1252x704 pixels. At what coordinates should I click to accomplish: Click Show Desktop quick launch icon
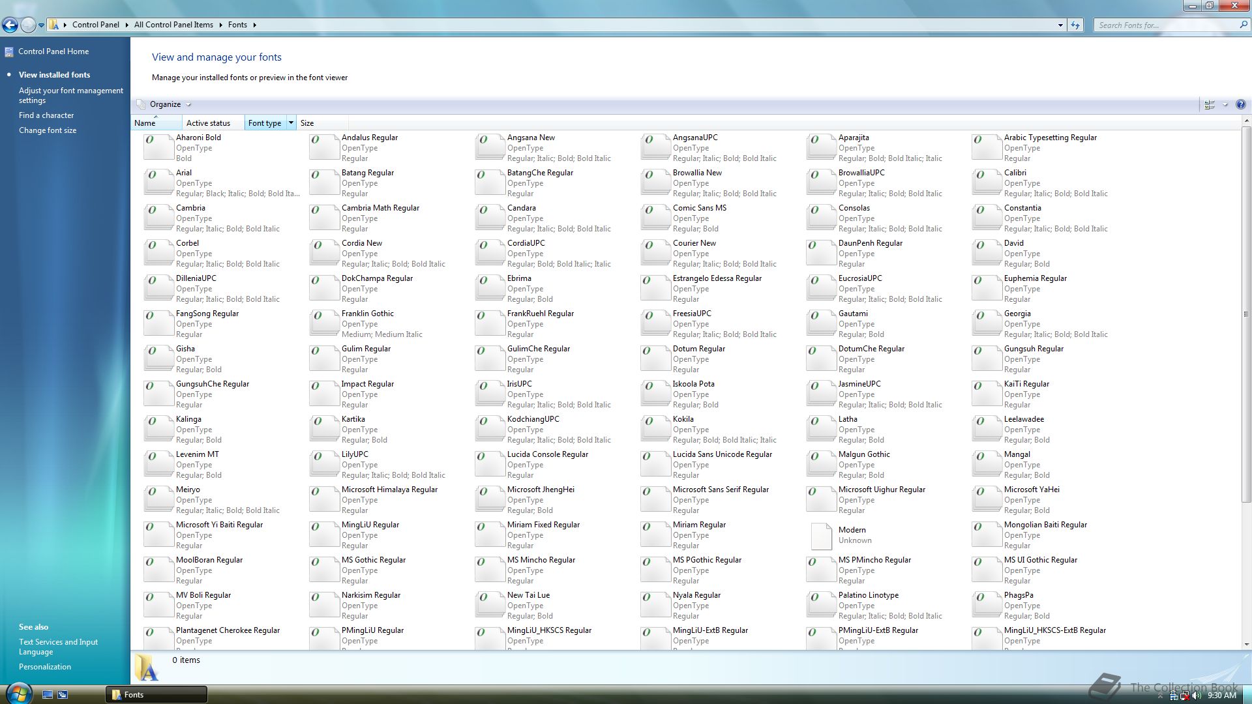click(48, 695)
